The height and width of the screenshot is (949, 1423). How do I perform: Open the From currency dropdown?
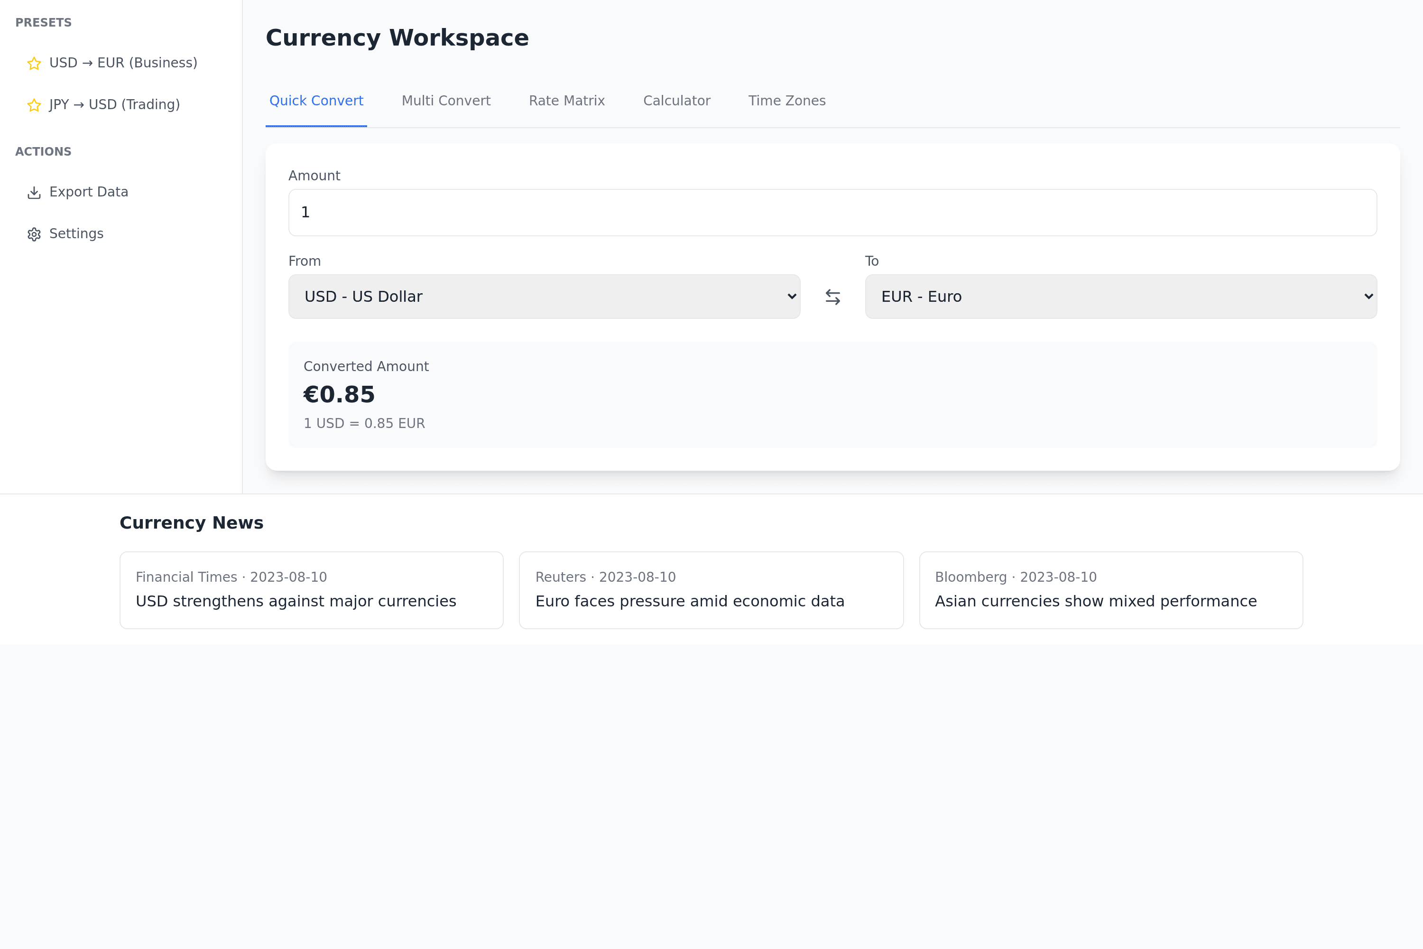pyautogui.click(x=544, y=297)
